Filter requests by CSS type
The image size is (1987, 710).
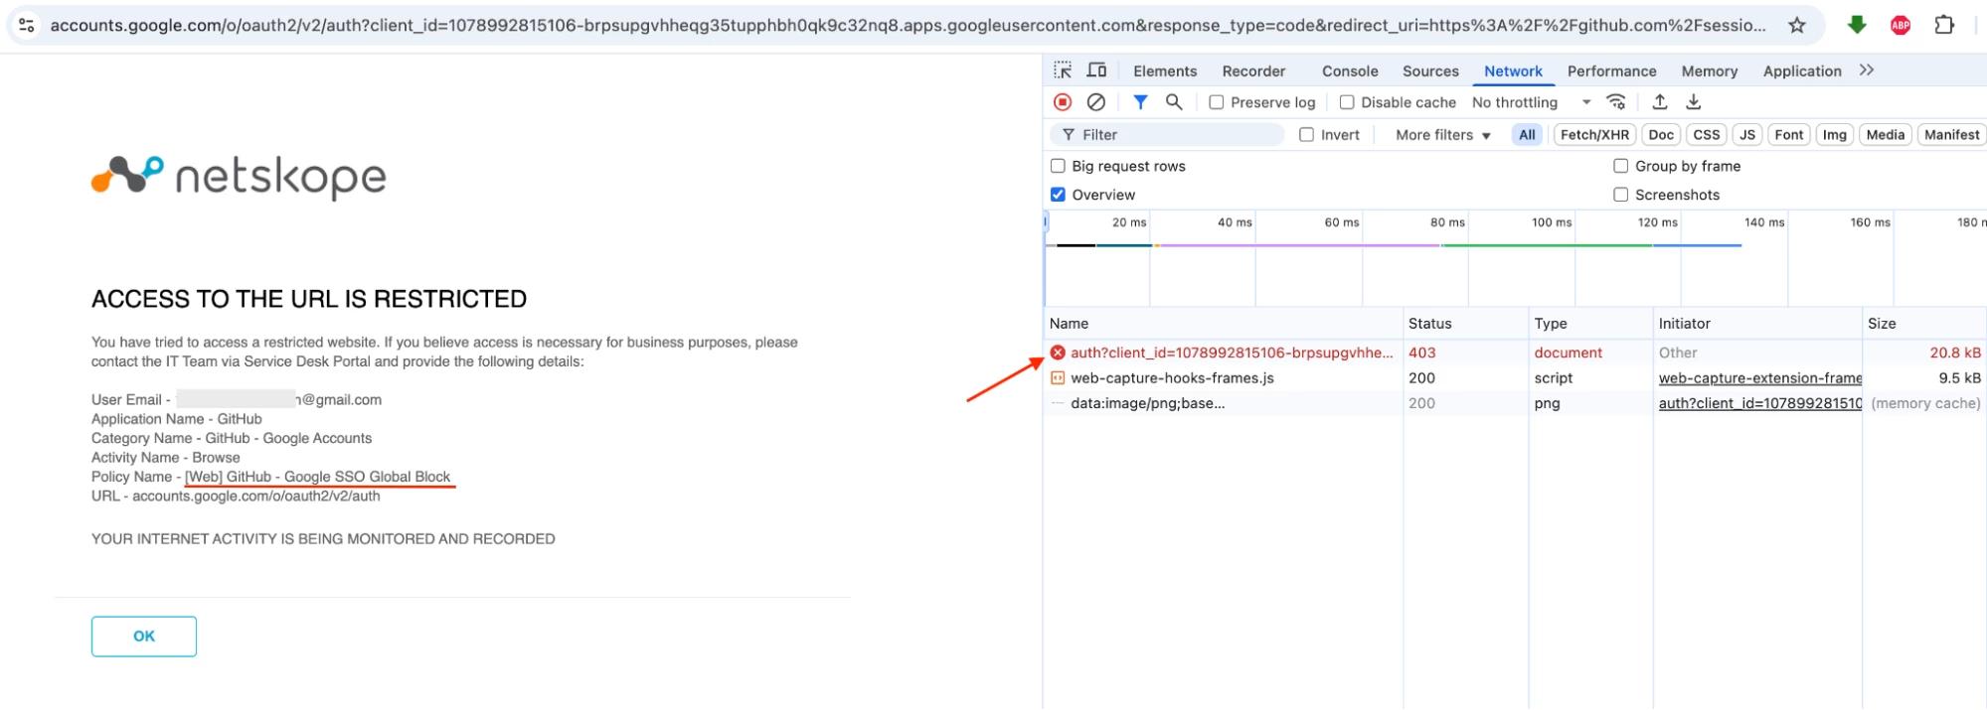(1707, 135)
